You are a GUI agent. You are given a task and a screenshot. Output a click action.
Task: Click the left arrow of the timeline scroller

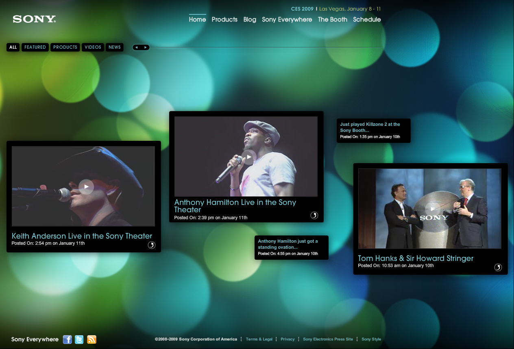(x=137, y=47)
